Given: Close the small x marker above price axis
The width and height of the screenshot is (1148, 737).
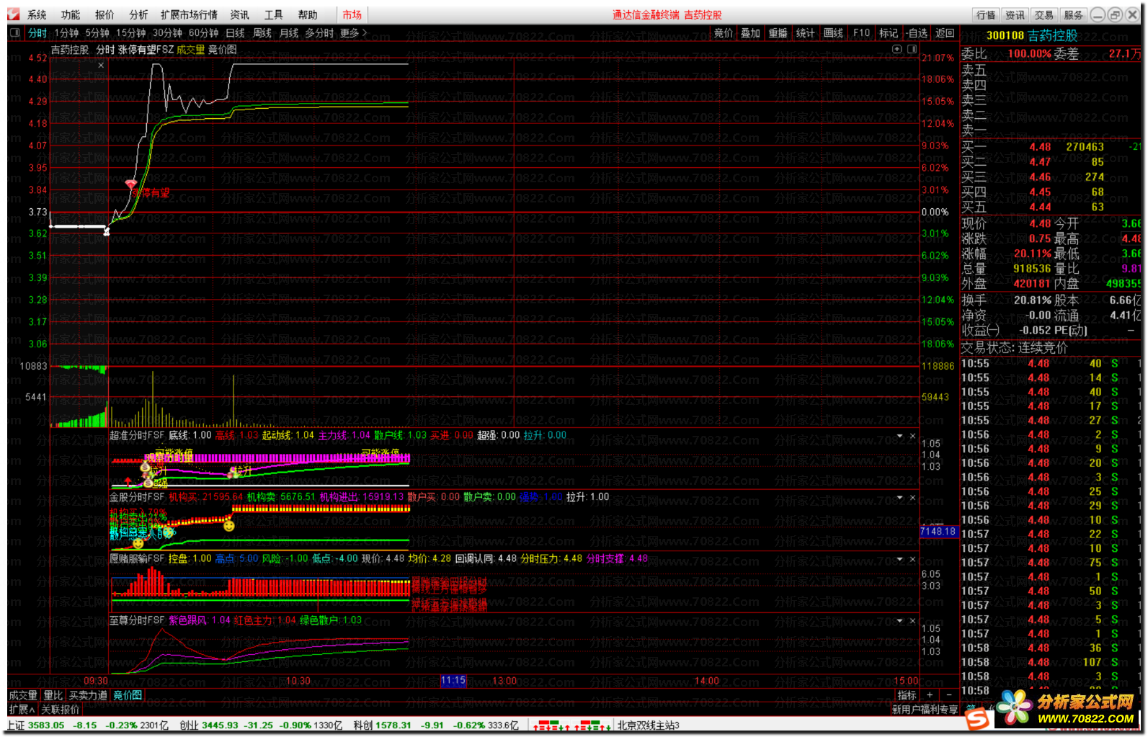Looking at the screenshot, I should tap(101, 65).
